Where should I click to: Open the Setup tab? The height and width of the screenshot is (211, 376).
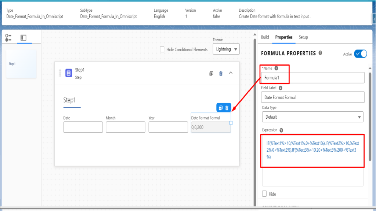coord(303,37)
